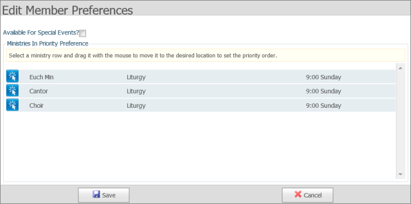The height and width of the screenshot is (204, 411).
Task: Select the Euch Min ministry name
Action: tap(42, 77)
